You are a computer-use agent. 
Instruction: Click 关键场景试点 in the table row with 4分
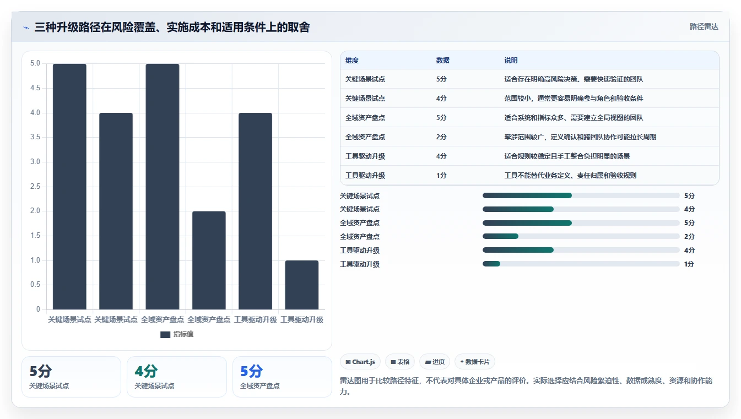pos(365,99)
